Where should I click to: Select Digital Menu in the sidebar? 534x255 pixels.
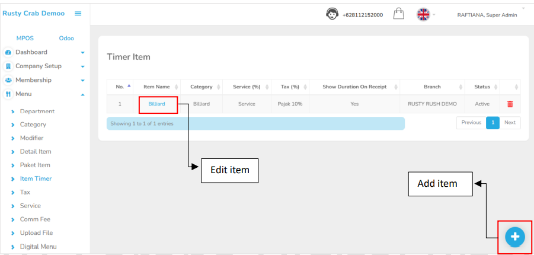(39, 247)
